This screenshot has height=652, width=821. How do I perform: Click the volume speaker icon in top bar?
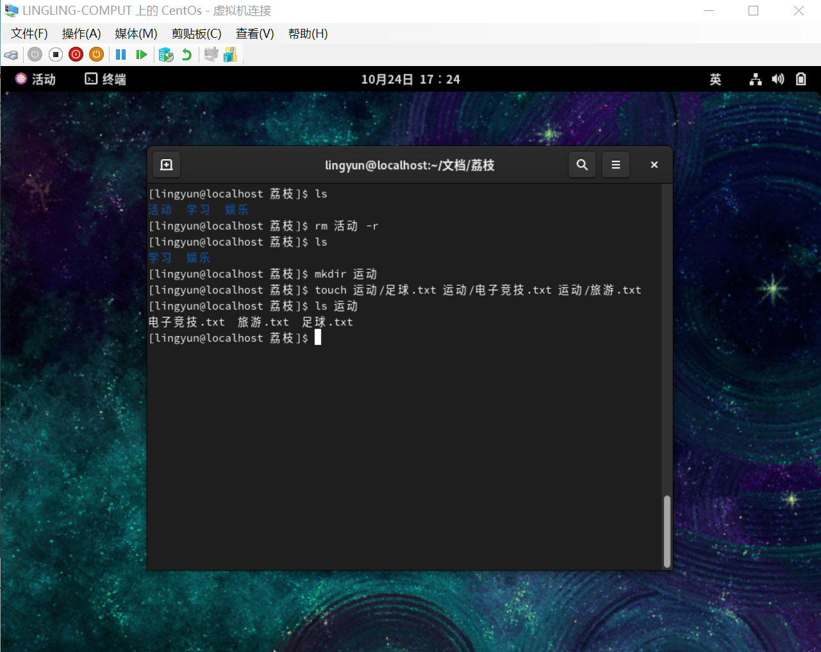778,79
